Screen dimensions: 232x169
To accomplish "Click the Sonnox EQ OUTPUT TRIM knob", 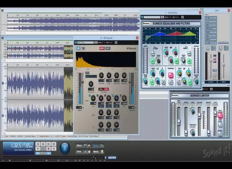I will (x=196, y=81).
